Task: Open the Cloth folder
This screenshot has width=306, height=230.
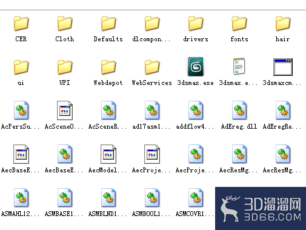Action: [65, 24]
